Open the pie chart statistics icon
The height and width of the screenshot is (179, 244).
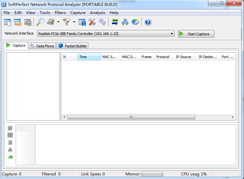[x=135, y=22]
